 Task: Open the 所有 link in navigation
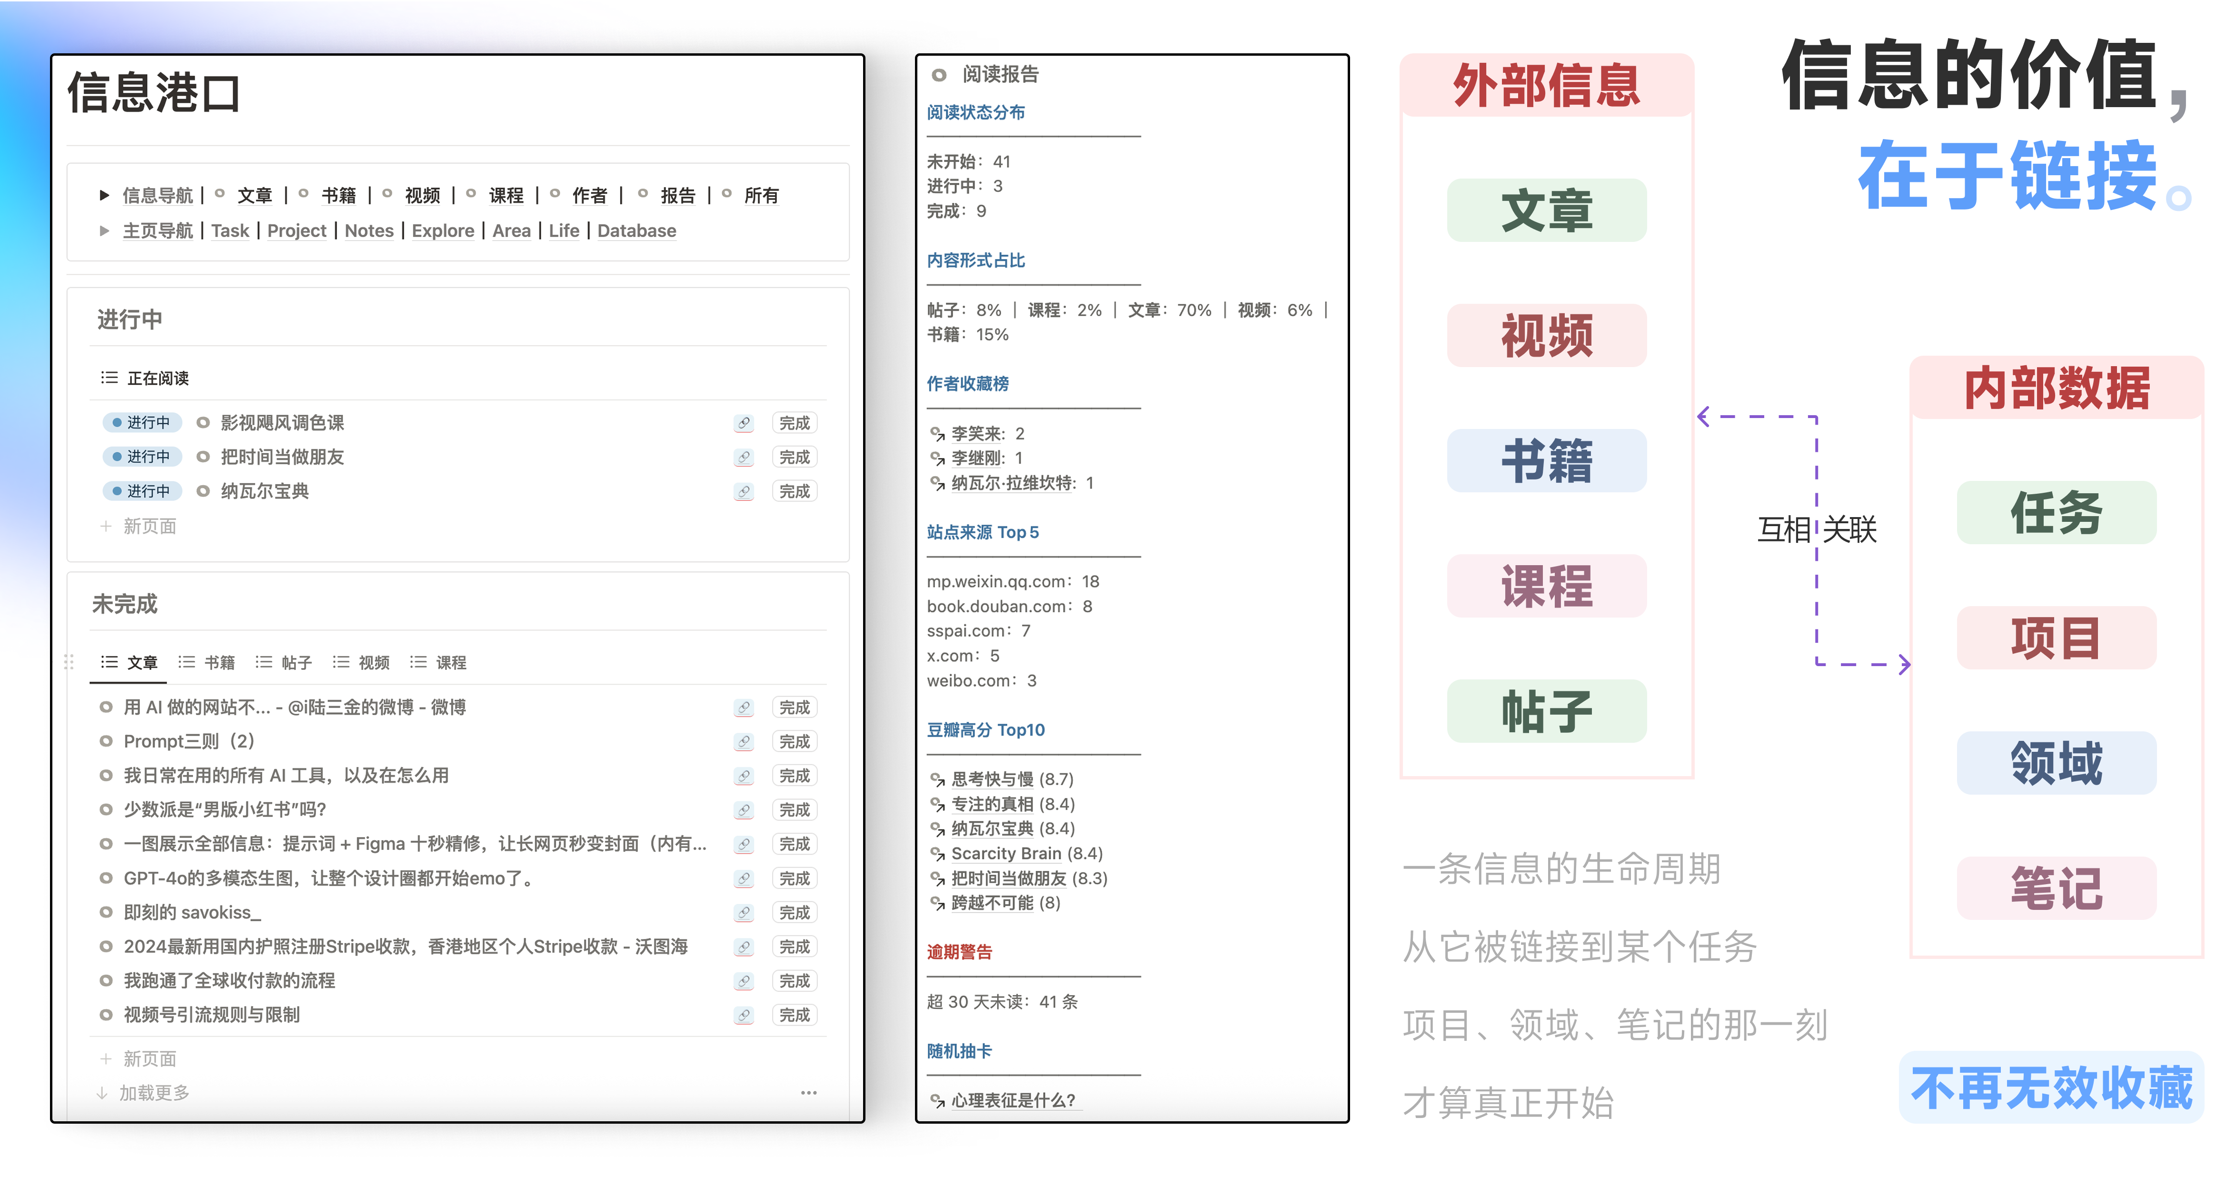click(761, 195)
